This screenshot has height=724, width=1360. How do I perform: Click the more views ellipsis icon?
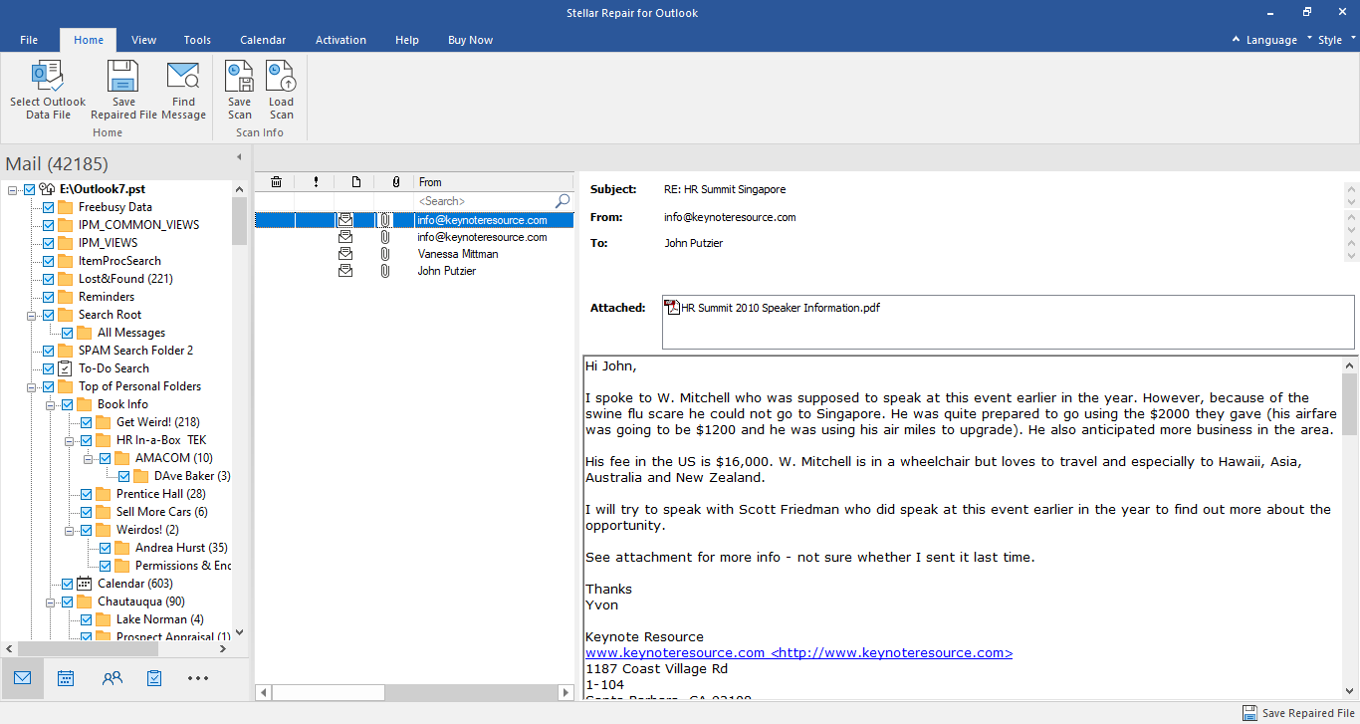(197, 677)
